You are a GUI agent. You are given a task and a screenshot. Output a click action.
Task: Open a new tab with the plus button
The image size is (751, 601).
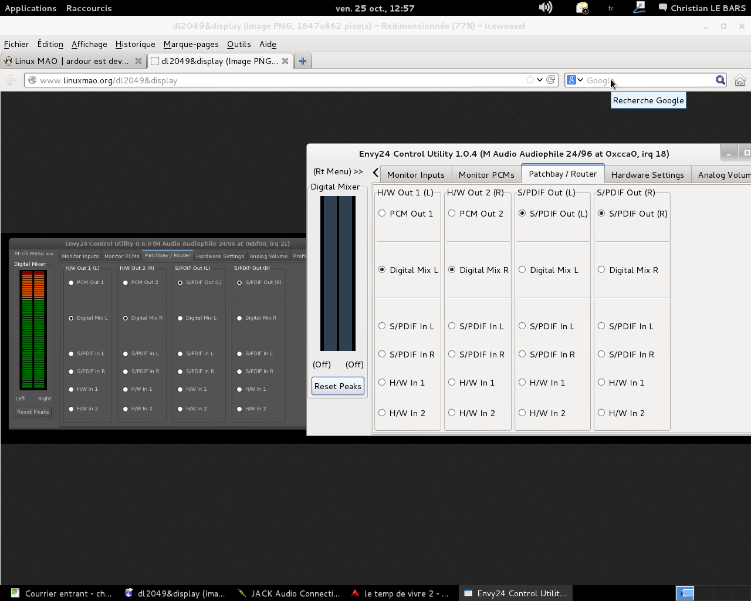click(303, 61)
